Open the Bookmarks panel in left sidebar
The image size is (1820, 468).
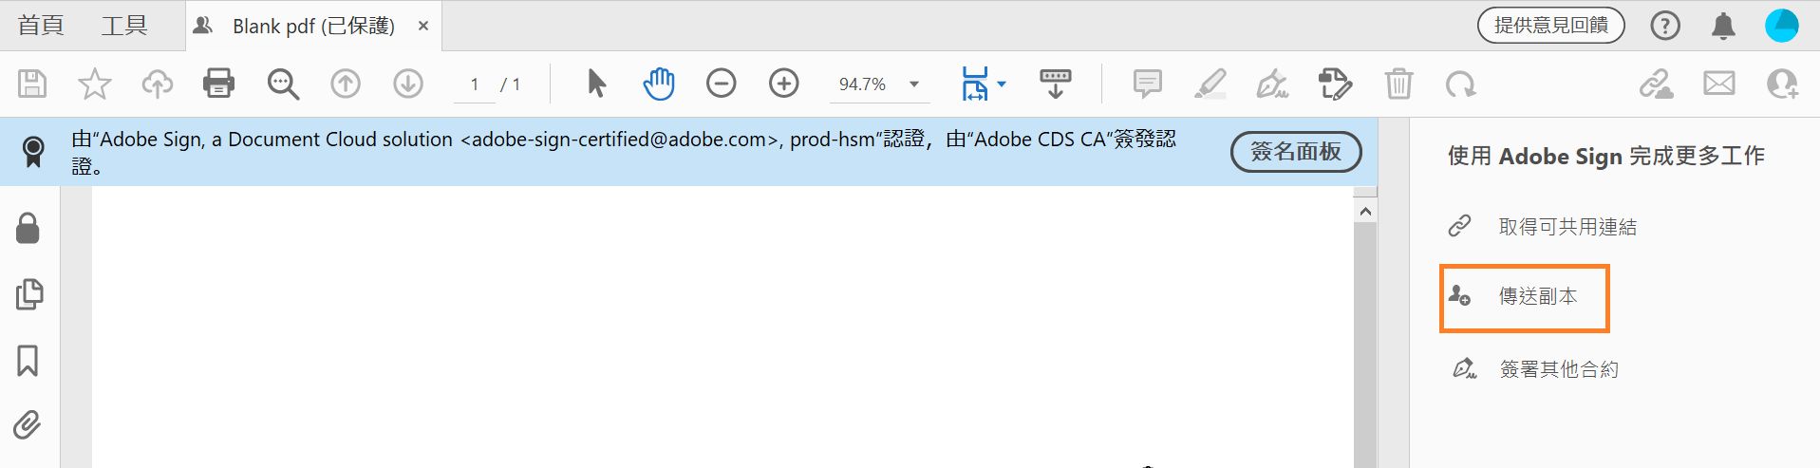(x=28, y=361)
